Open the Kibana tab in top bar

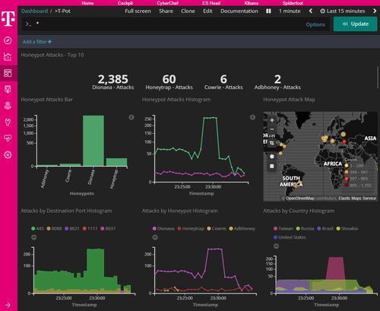252,3
